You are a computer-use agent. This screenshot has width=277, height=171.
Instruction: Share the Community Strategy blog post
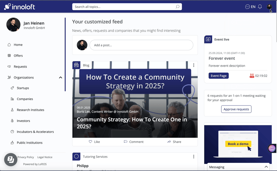pos(174,142)
